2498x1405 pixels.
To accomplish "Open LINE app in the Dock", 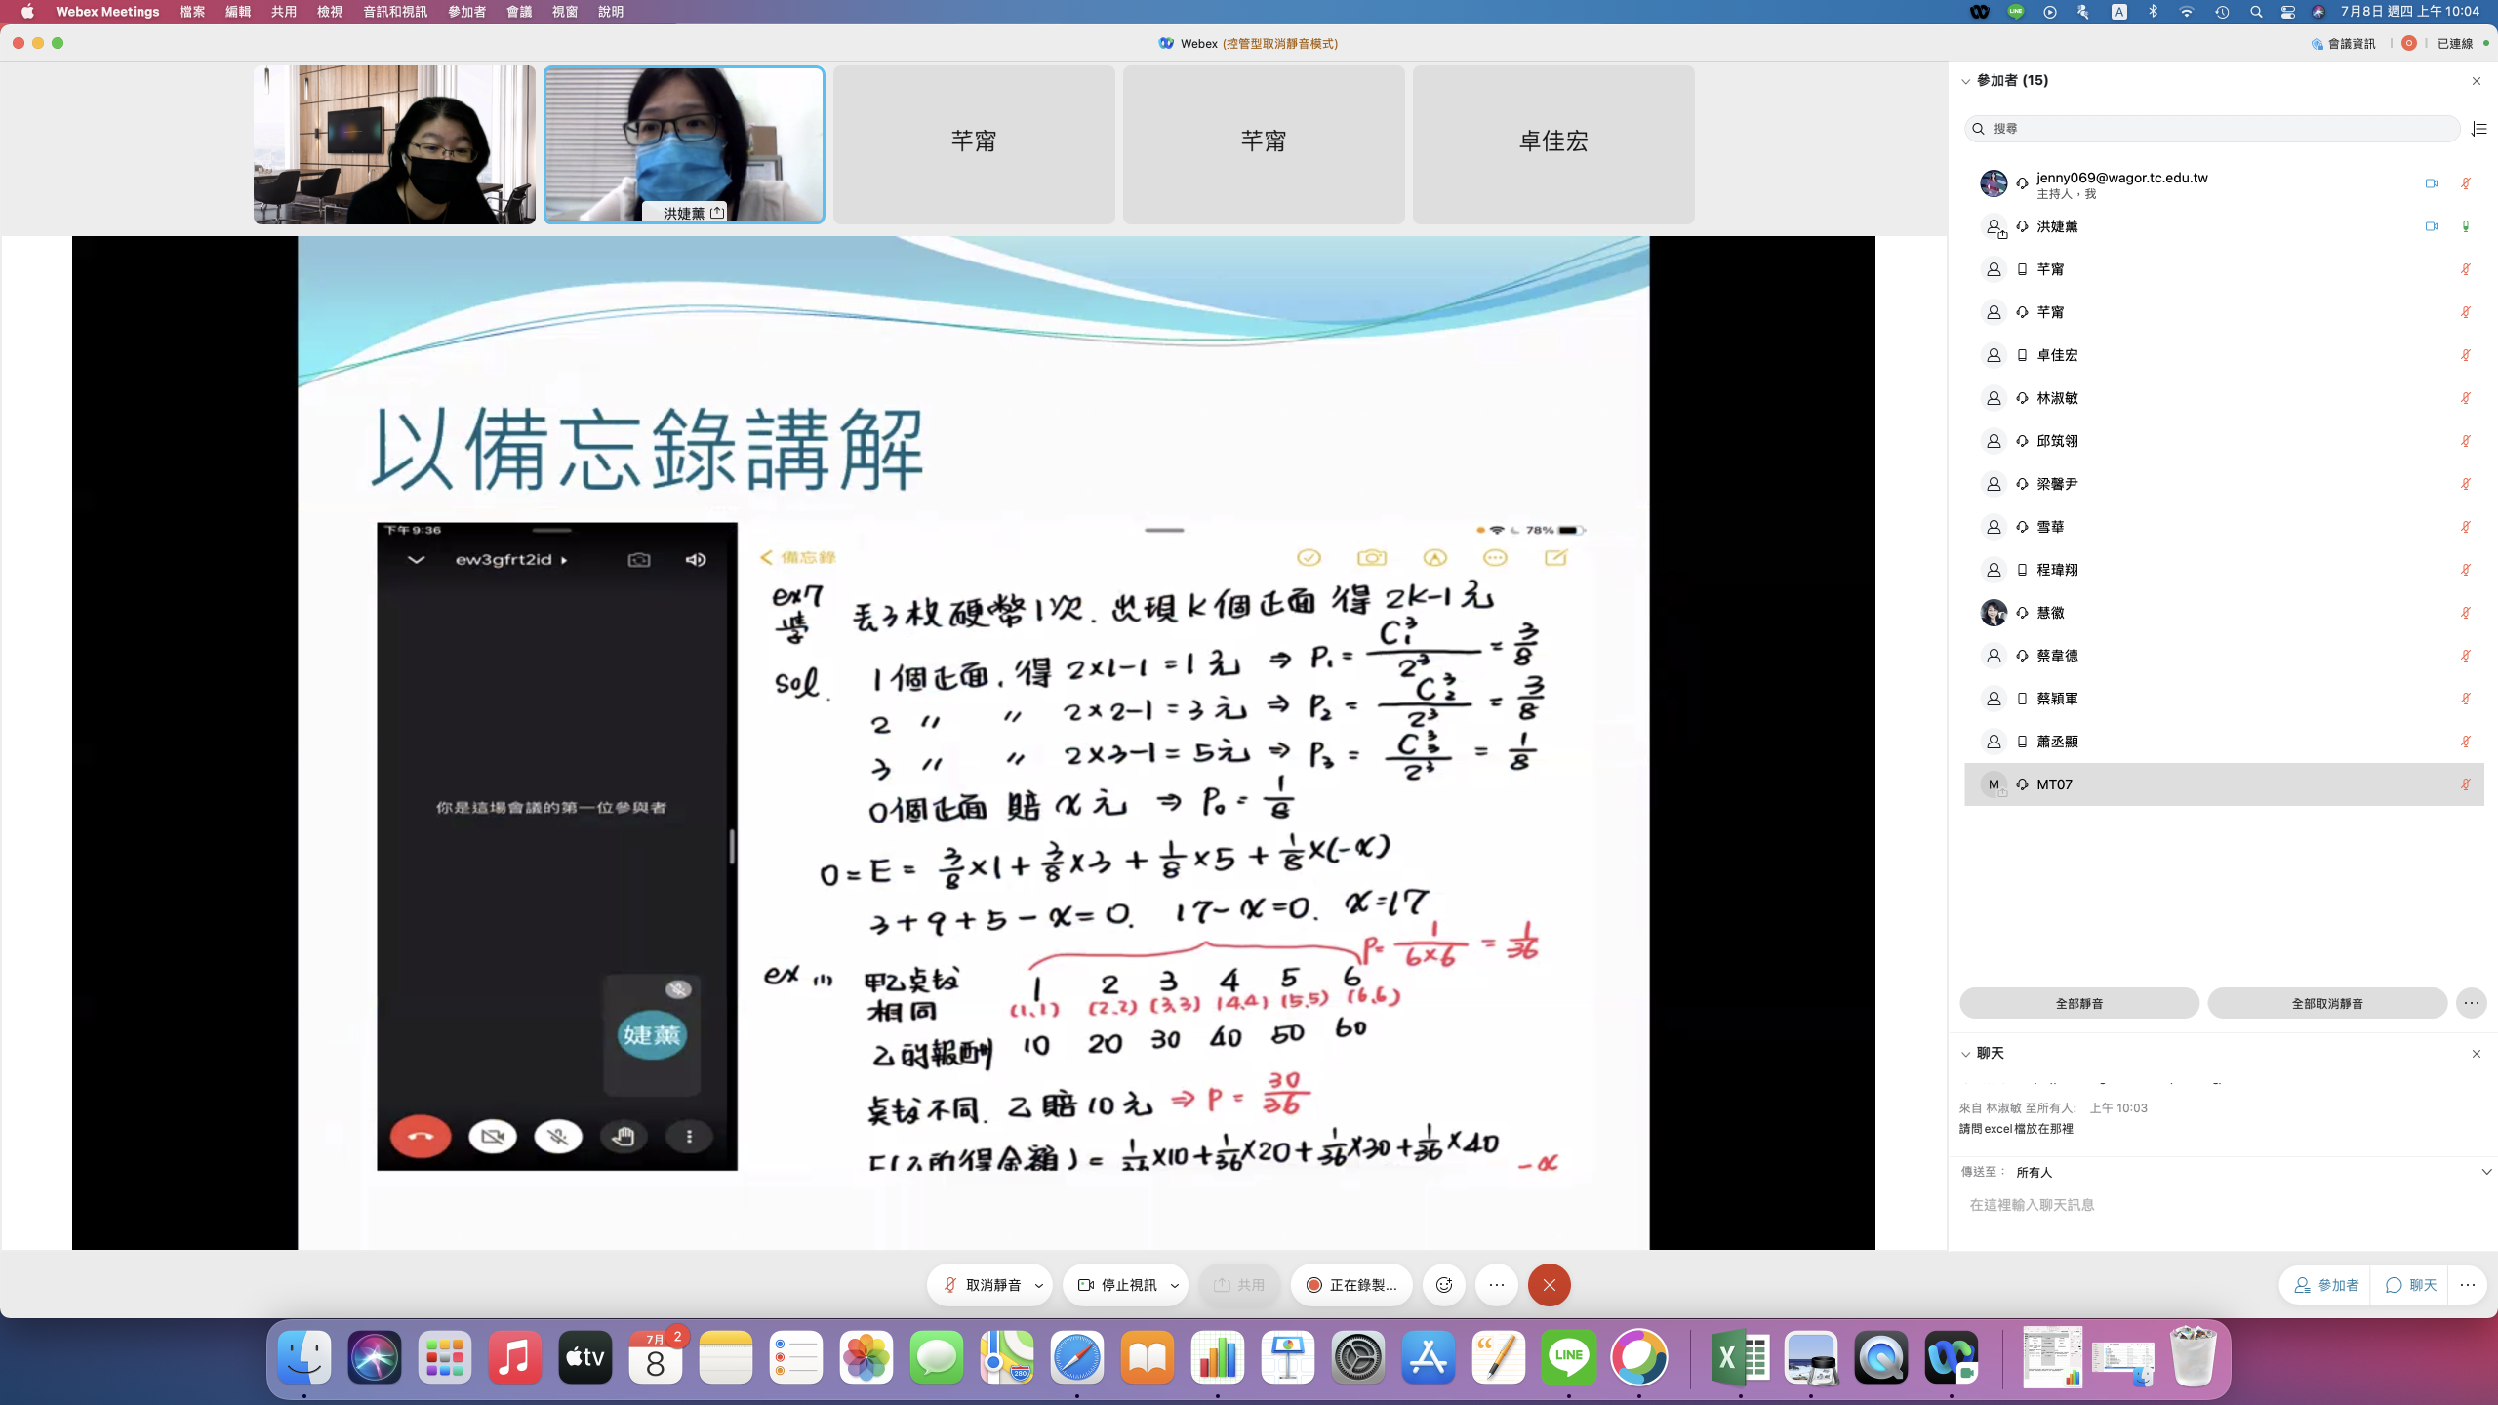I will click(x=1568, y=1357).
